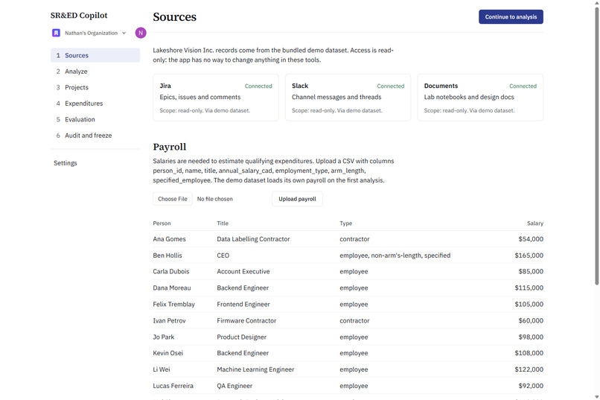Click the Connected status on Jira card
Image resolution: width=600 pixels, height=400 pixels.
[x=258, y=86]
